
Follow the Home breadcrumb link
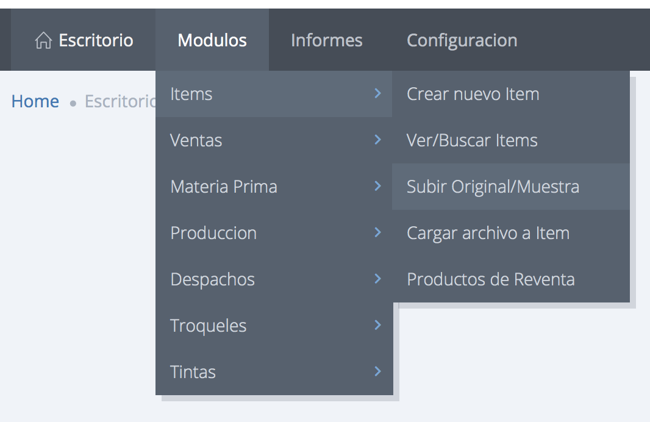point(35,101)
